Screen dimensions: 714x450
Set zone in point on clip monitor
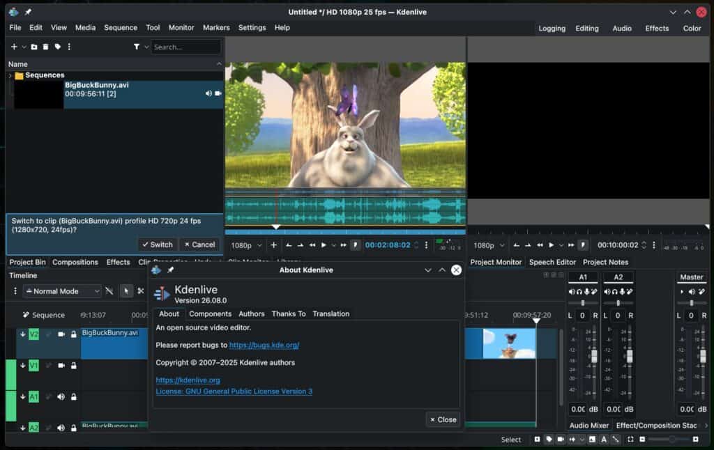coord(289,245)
